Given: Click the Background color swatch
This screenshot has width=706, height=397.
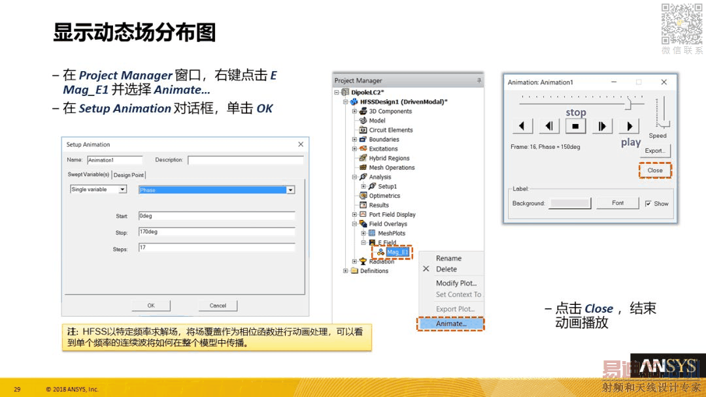Looking at the screenshot, I should pos(570,203).
